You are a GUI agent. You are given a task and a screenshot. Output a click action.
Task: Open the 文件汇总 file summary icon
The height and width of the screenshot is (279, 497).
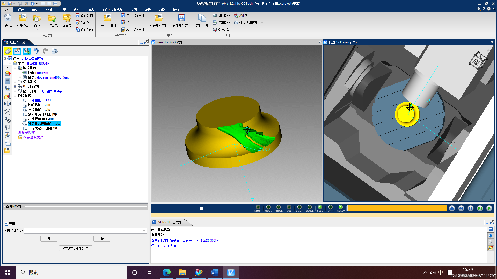[202, 20]
